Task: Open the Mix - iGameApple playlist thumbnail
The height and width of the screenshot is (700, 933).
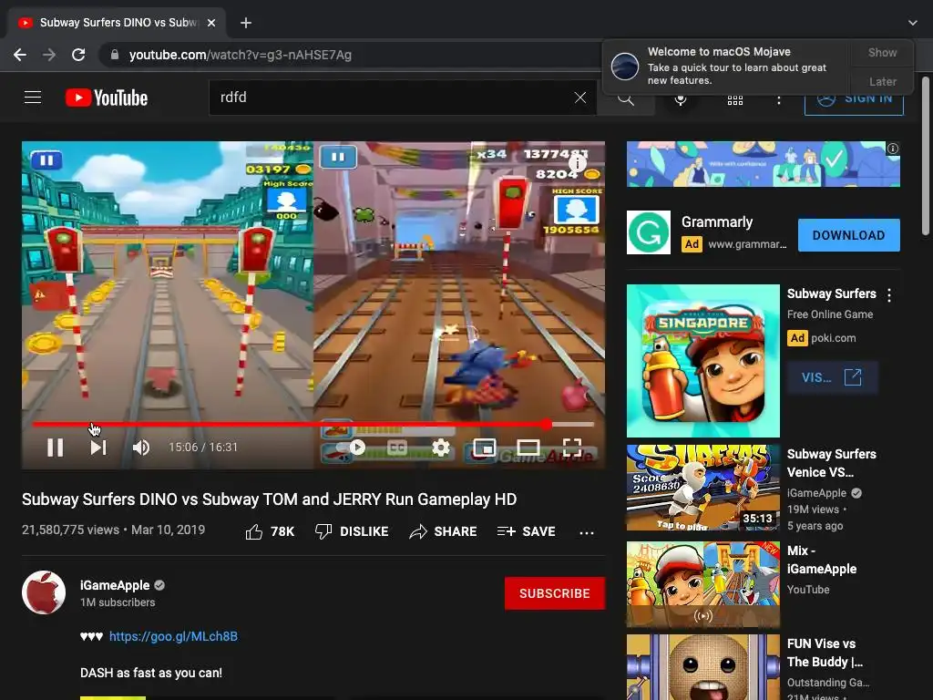Action: pos(702,584)
